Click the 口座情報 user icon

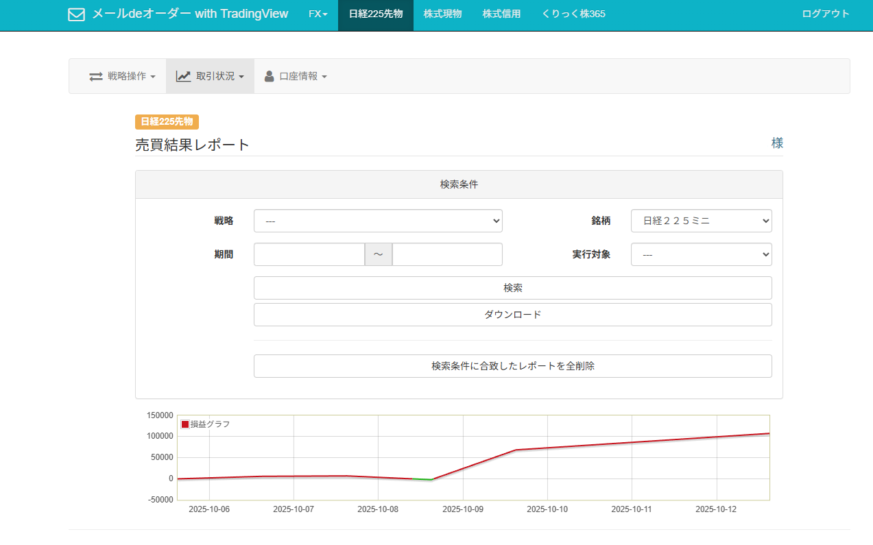(270, 76)
